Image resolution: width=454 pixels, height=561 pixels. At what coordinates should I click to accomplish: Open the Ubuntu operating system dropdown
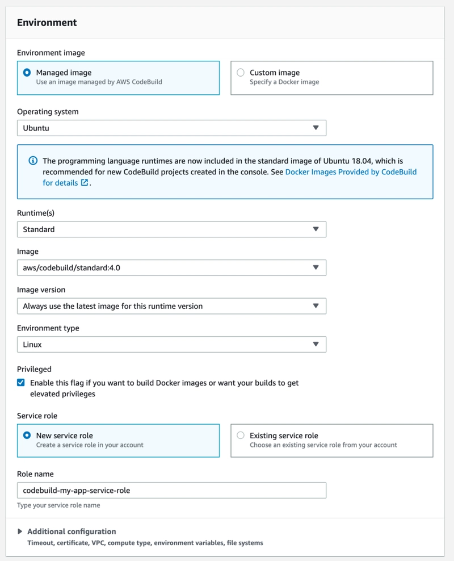[x=170, y=128]
